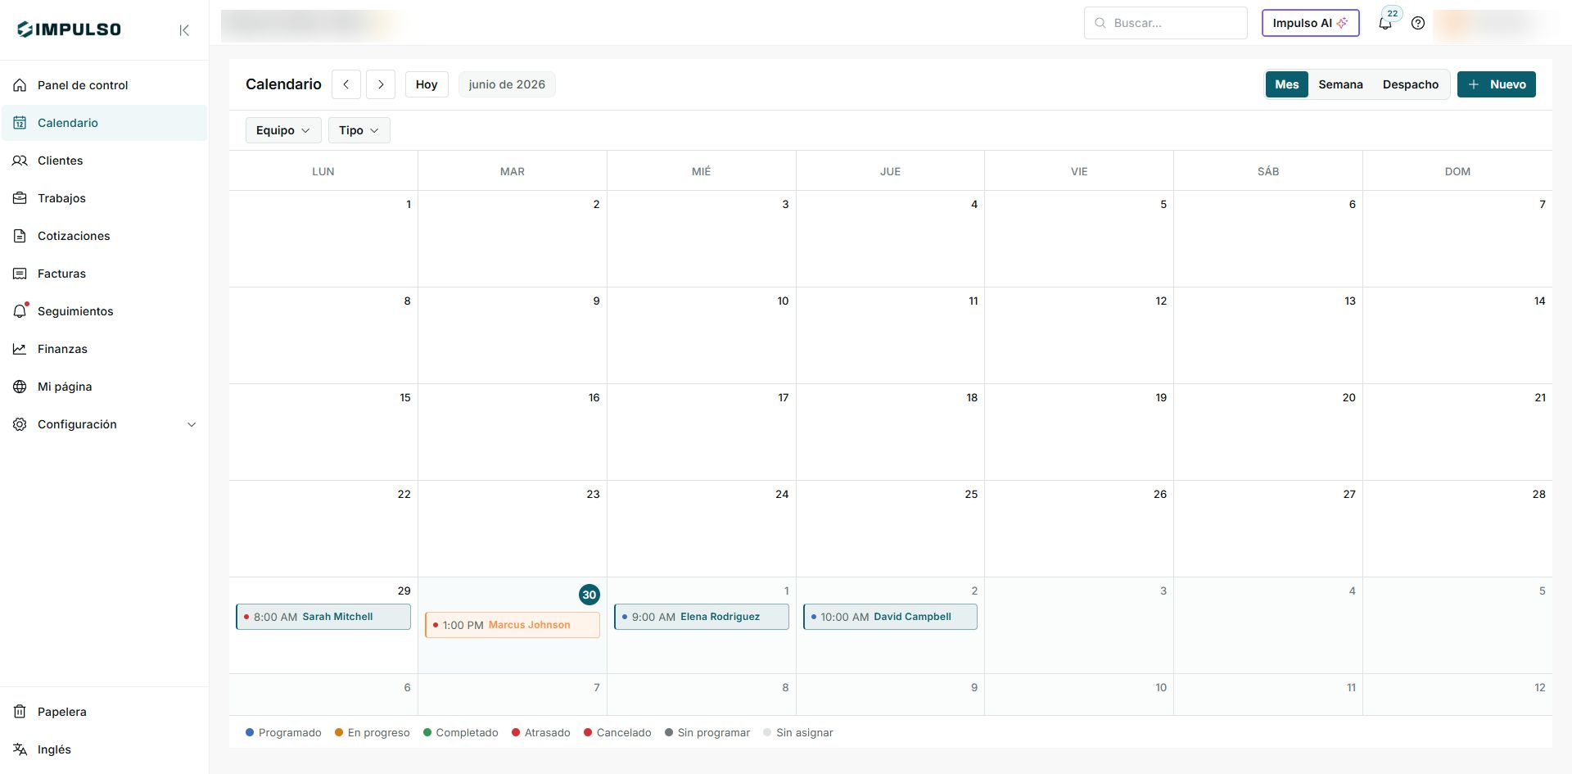Click the Trabajos briefcase icon
This screenshot has width=1572, height=774.
point(20,198)
